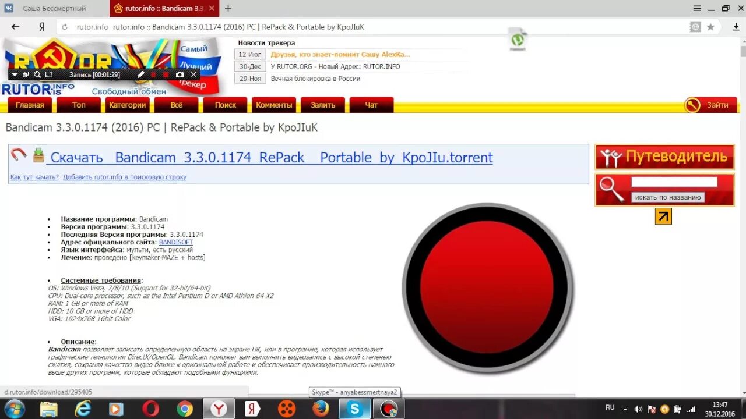The height and width of the screenshot is (419, 746).
Task: Launch Internet Explorer from the taskbar
Action: coord(83,409)
